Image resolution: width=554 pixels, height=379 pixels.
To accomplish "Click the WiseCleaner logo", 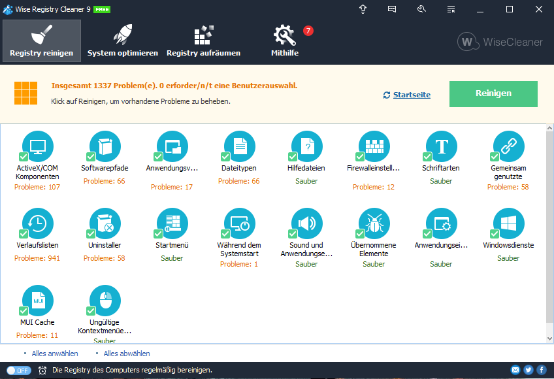I will coord(500,42).
